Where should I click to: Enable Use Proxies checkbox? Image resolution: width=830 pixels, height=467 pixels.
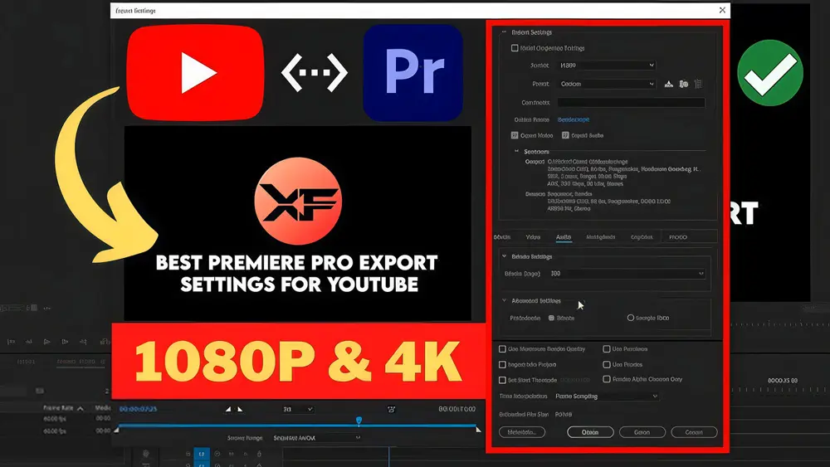(607, 364)
